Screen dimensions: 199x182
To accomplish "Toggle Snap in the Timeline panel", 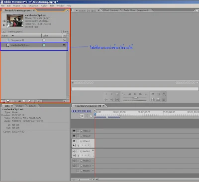I will coord(82,116).
